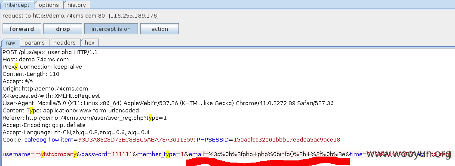Click the PHPSESSID cookie value

[287, 140]
